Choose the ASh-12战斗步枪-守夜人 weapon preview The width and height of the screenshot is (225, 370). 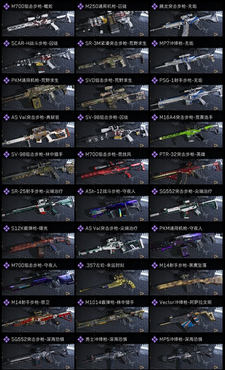tap(112, 209)
